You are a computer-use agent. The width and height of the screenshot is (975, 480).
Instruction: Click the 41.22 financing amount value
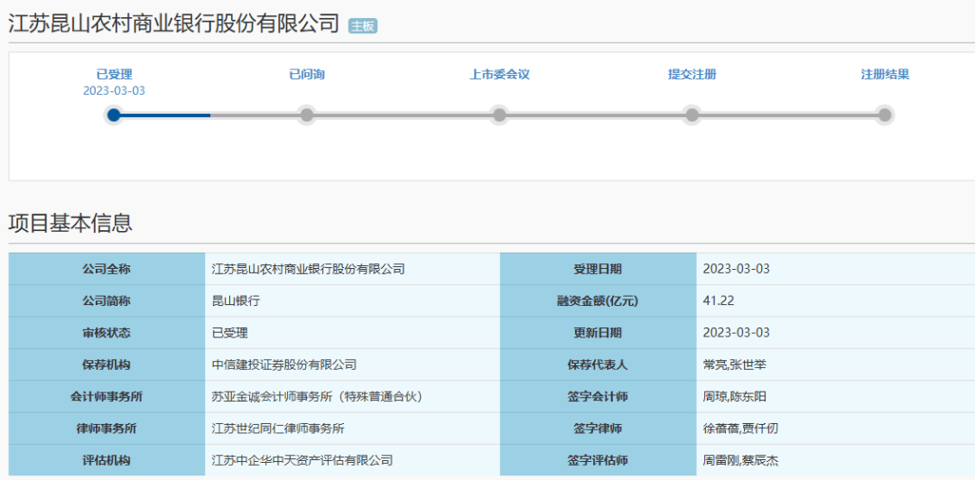719,301
